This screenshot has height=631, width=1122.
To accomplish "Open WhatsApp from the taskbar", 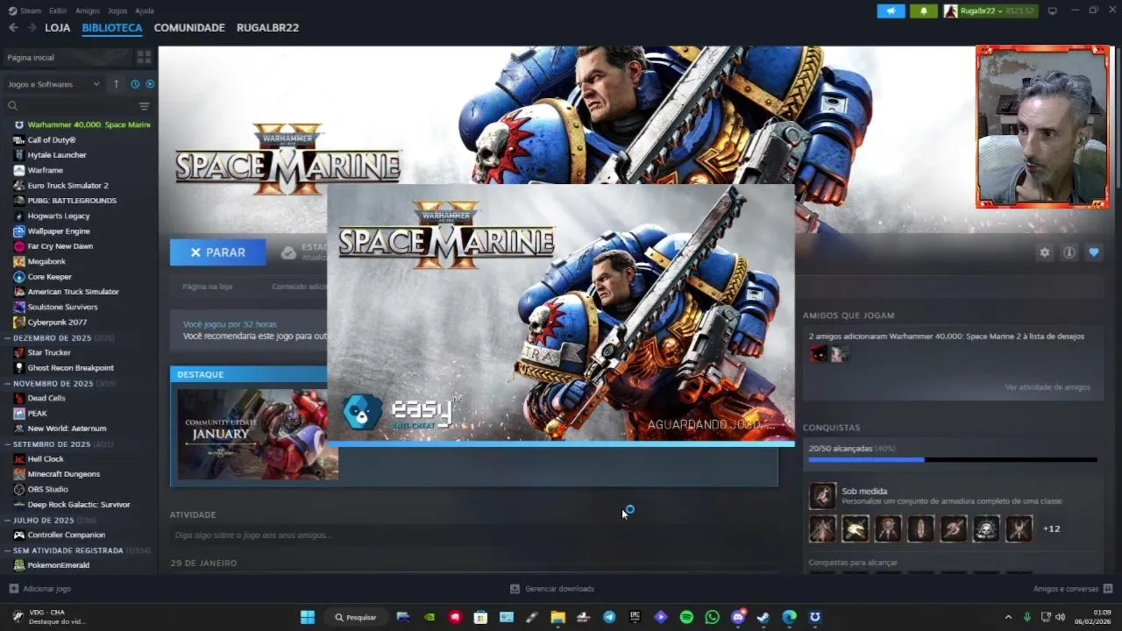I will click(x=712, y=617).
